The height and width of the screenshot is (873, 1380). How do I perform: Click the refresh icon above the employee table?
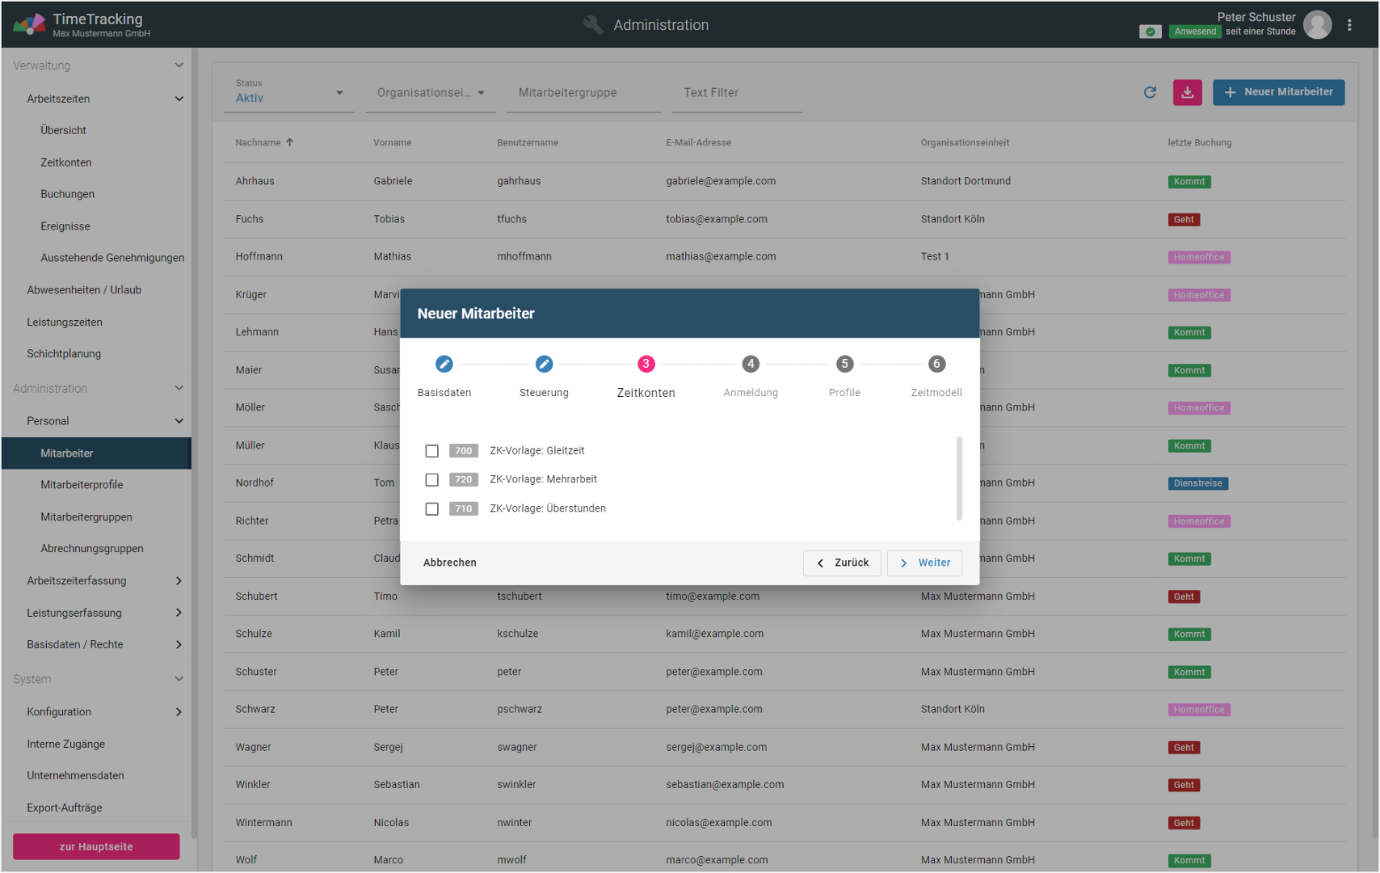[1150, 92]
